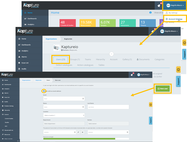Switch to the Documents tab

click(143, 59)
